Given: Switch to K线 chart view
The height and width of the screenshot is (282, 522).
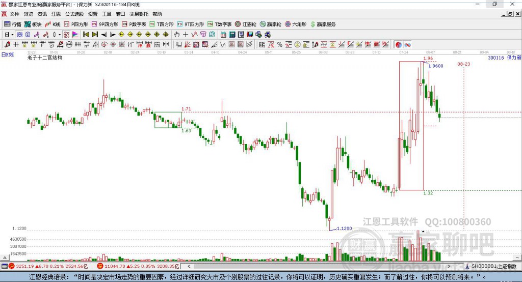Looking at the screenshot, I should 53,24.
